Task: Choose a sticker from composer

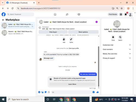Action: coord(46,92)
